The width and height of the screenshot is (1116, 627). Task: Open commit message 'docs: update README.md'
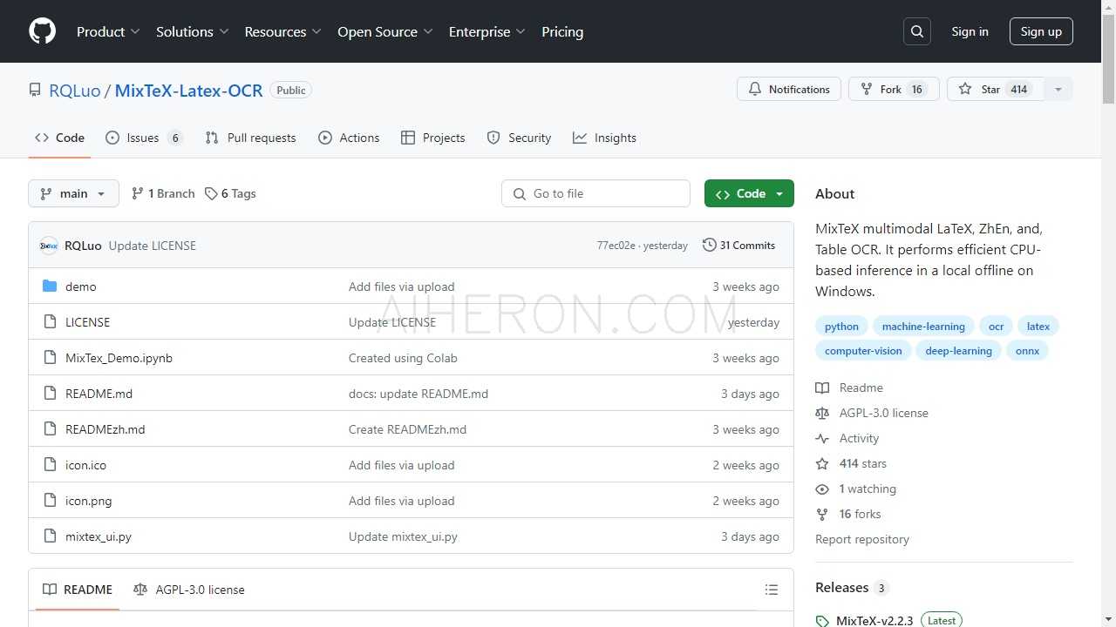418,394
